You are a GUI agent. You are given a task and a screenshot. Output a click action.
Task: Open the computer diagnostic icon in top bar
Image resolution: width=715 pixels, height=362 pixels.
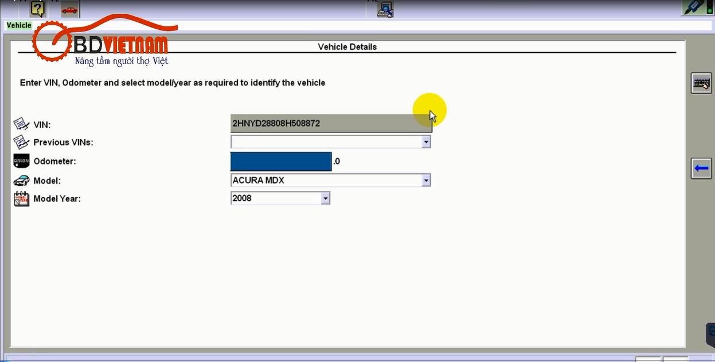pyautogui.click(x=385, y=9)
